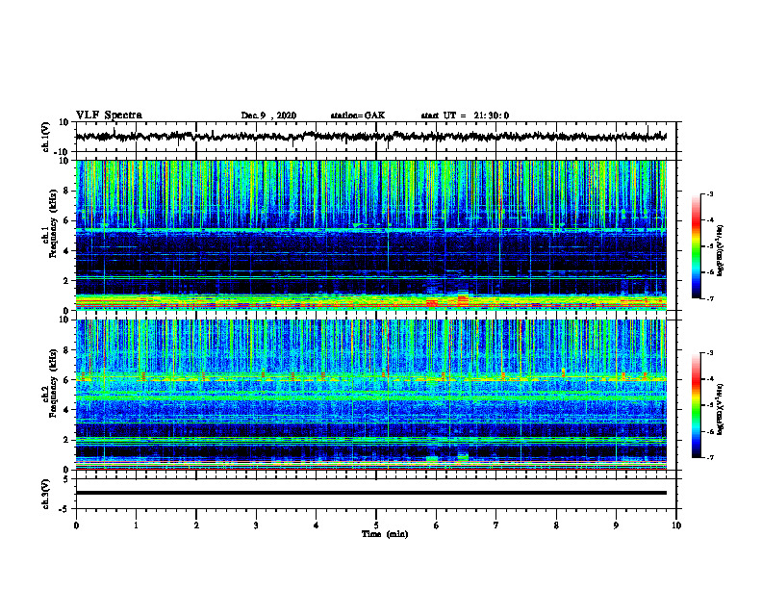This screenshot has height=589, width=762.
Task: Click the "8" kHz tick on ch.1 spectrogram
Action: (x=66, y=191)
